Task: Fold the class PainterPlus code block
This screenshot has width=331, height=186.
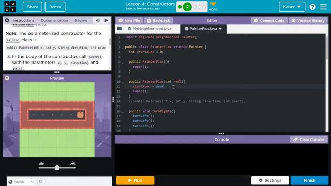Action: coord(122,48)
